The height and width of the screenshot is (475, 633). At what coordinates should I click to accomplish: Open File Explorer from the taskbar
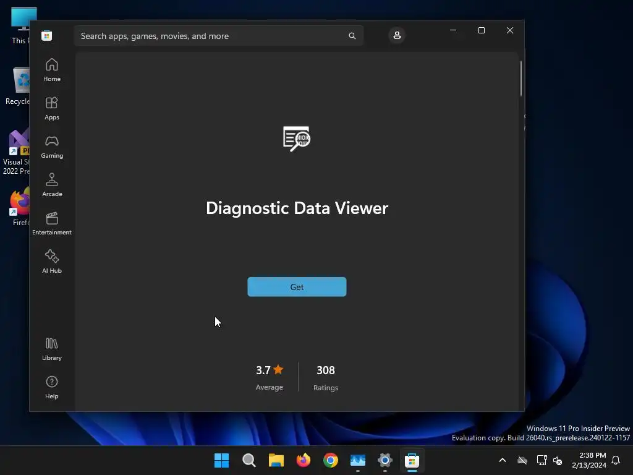point(276,460)
